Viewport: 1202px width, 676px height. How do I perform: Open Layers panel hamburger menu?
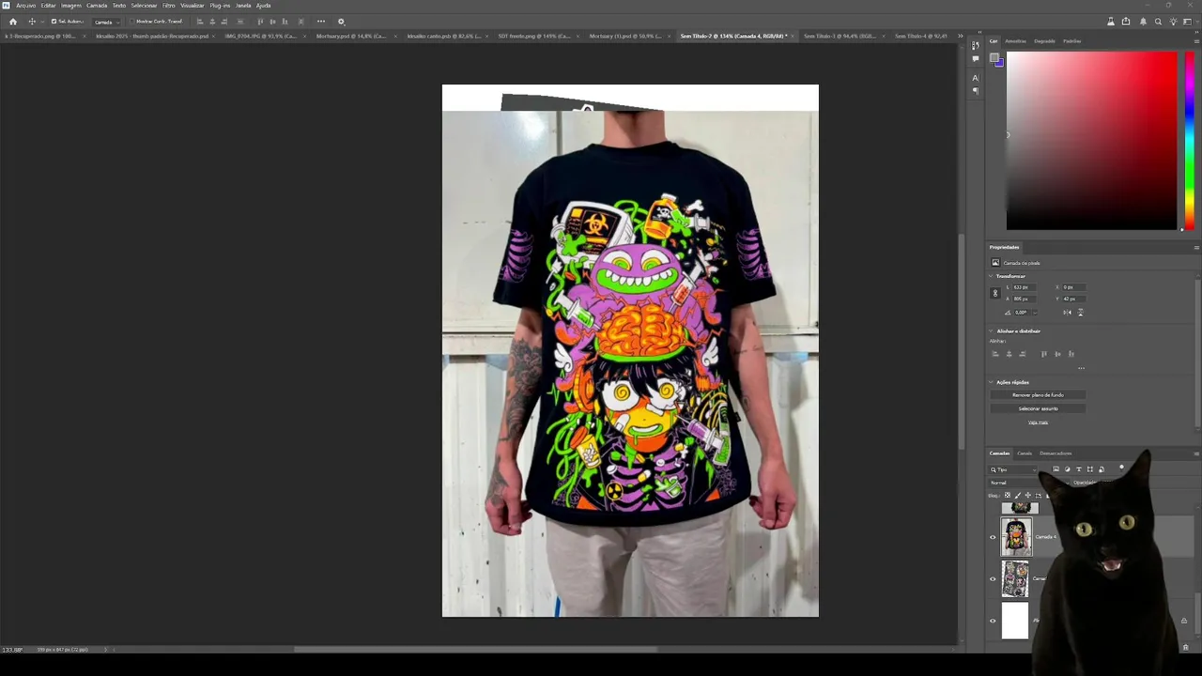(1196, 453)
